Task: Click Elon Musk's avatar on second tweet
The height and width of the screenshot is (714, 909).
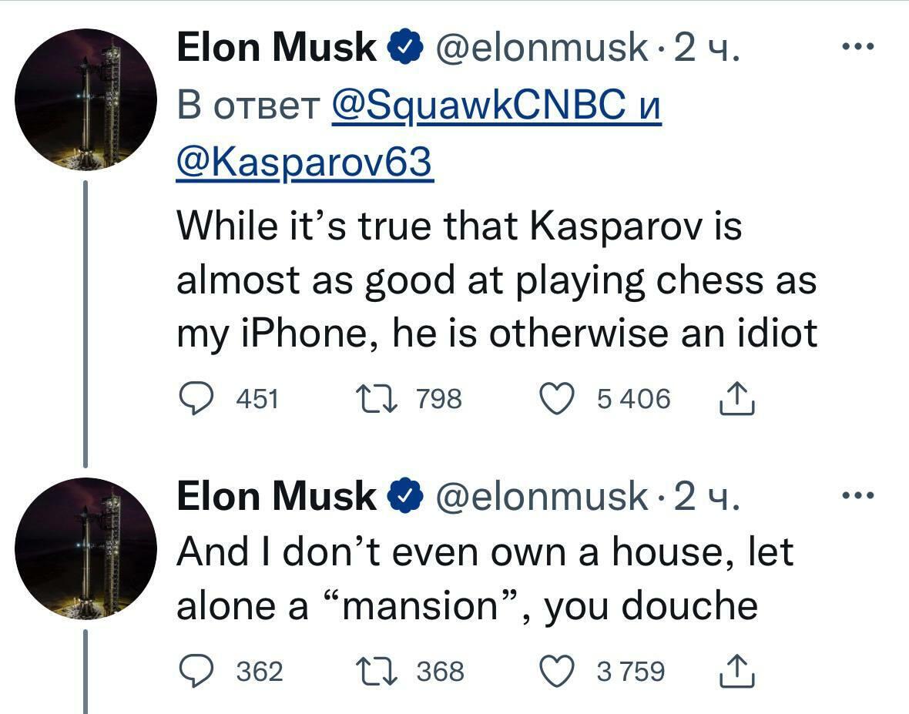Action: 86,548
